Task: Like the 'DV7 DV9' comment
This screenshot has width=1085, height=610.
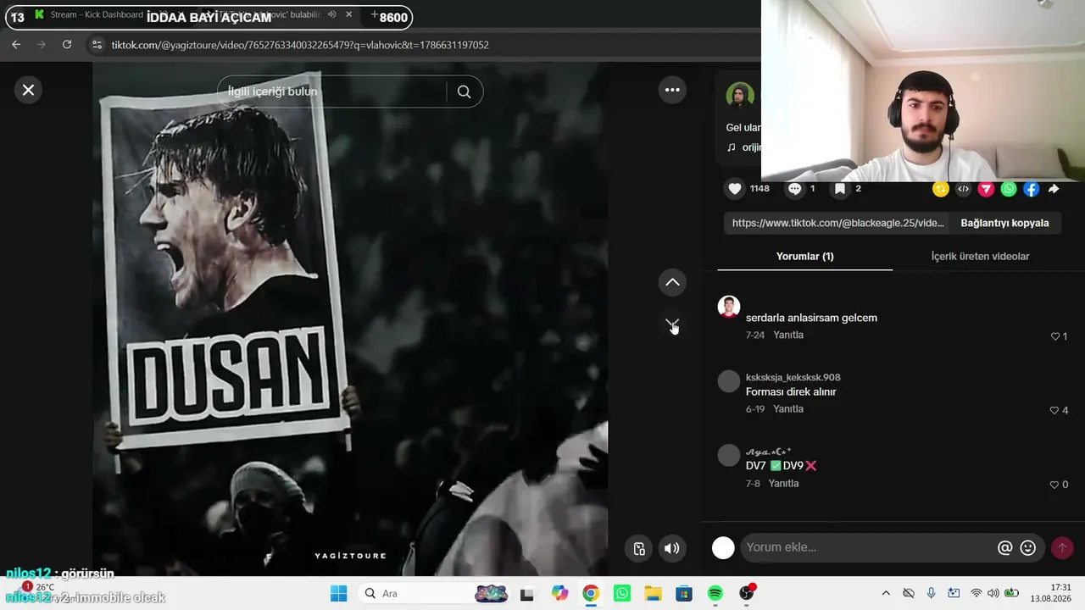Action: tap(1055, 485)
